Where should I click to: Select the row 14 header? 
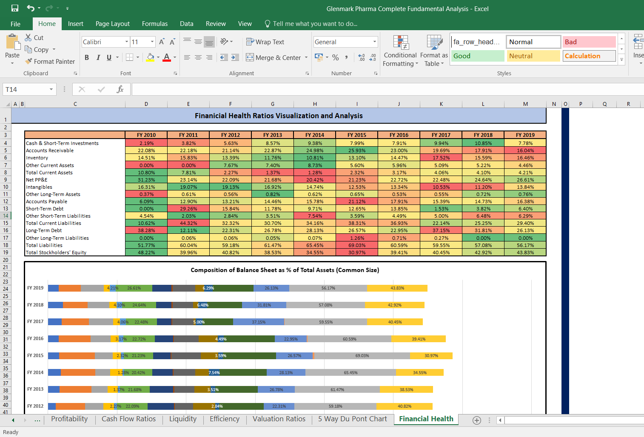click(6, 216)
